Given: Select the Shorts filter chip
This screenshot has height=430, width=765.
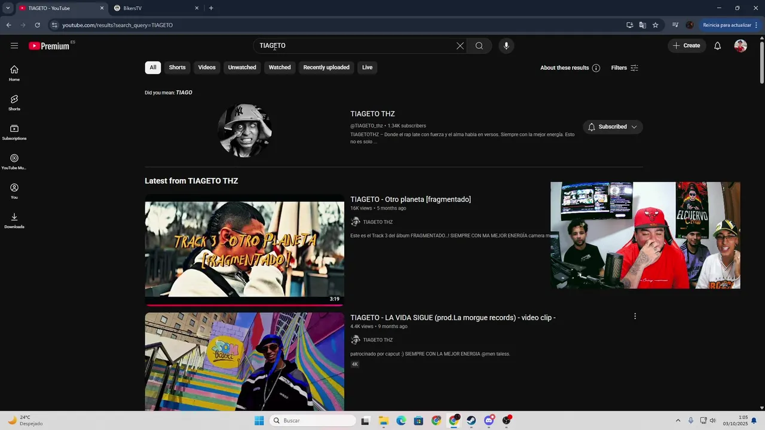Looking at the screenshot, I should click(177, 67).
